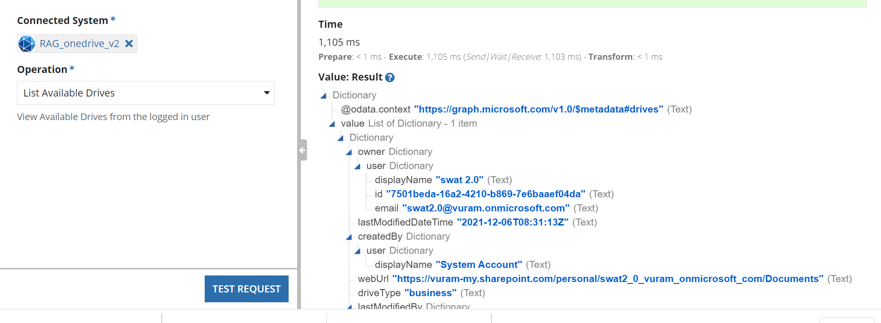Image resolution: width=881 pixels, height=323 pixels.
Task: Click the Time heading
Action: 331,24
